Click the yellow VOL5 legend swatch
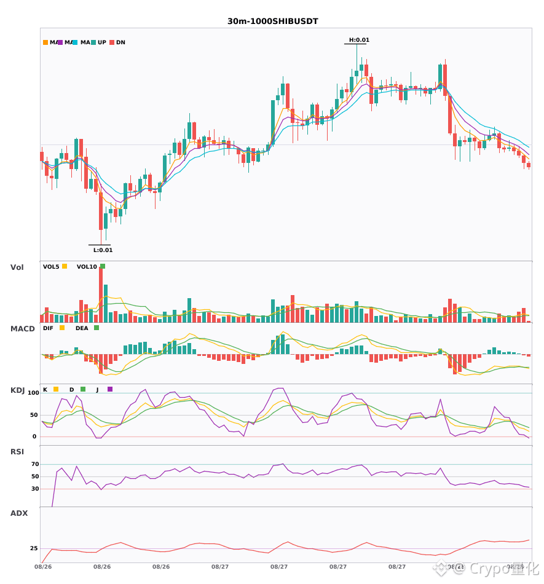The height and width of the screenshot is (584, 544). pyautogui.click(x=65, y=266)
